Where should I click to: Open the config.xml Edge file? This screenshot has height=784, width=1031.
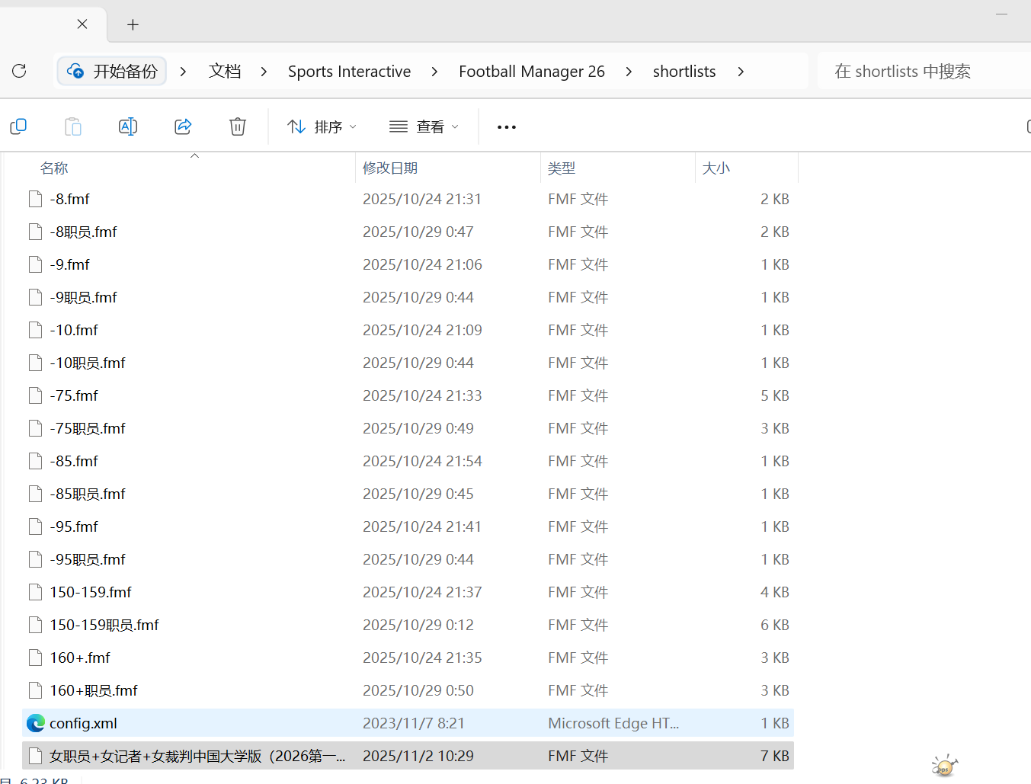[x=83, y=723]
